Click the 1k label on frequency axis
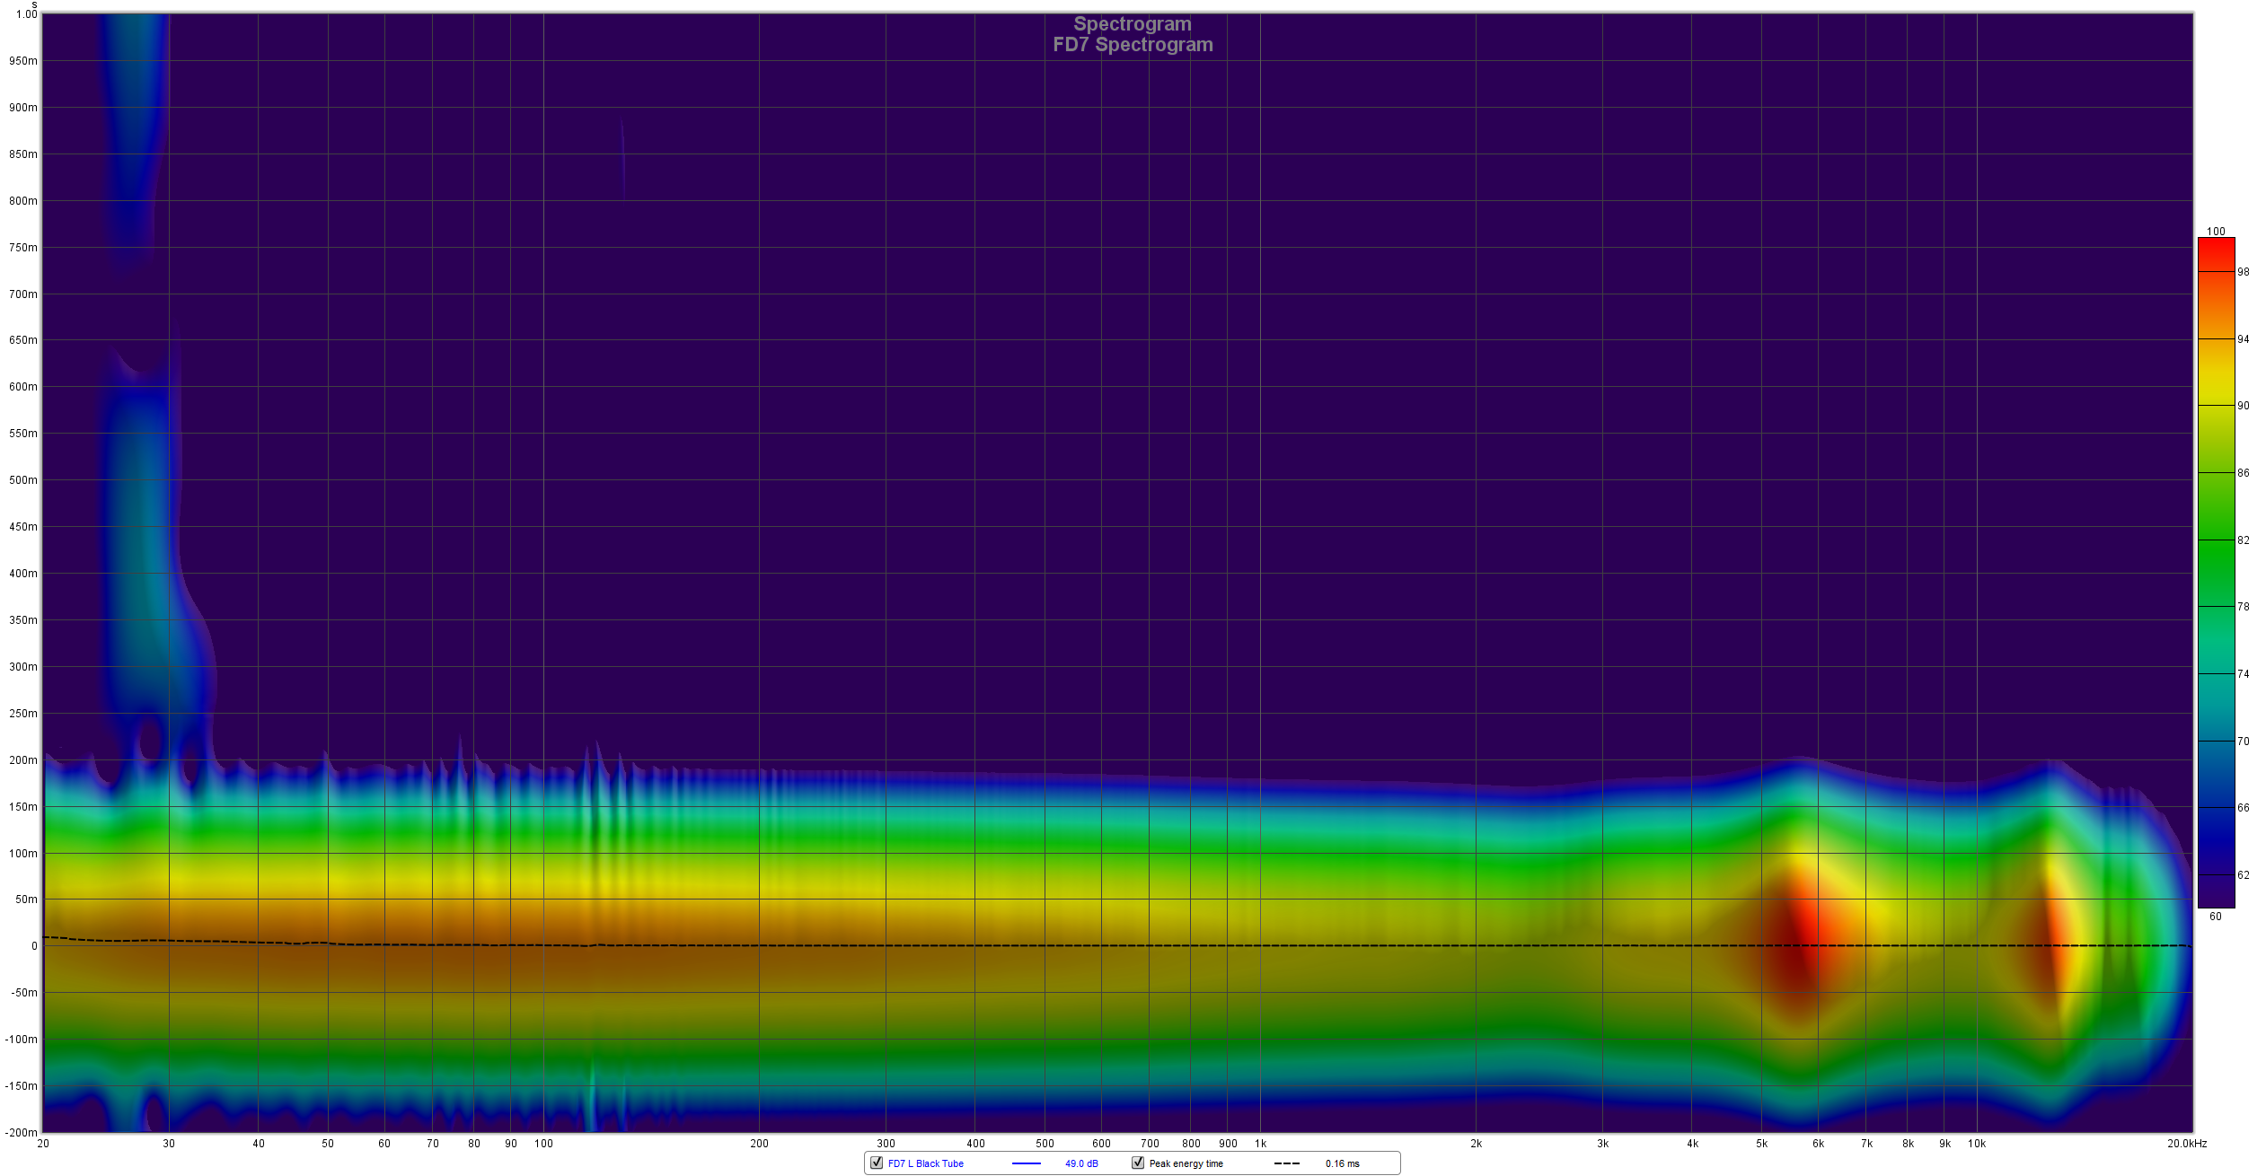Viewport: 2266px width, 1176px height. [1260, 1144]
